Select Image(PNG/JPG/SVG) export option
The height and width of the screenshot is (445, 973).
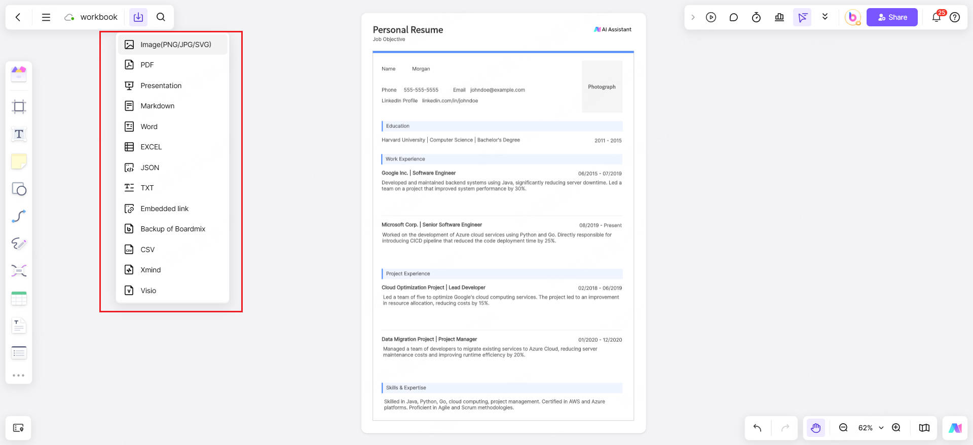point(175,45)
